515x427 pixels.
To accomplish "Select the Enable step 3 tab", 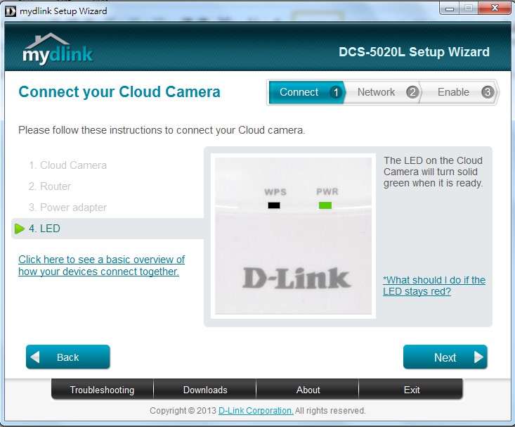I will [459, 92].
